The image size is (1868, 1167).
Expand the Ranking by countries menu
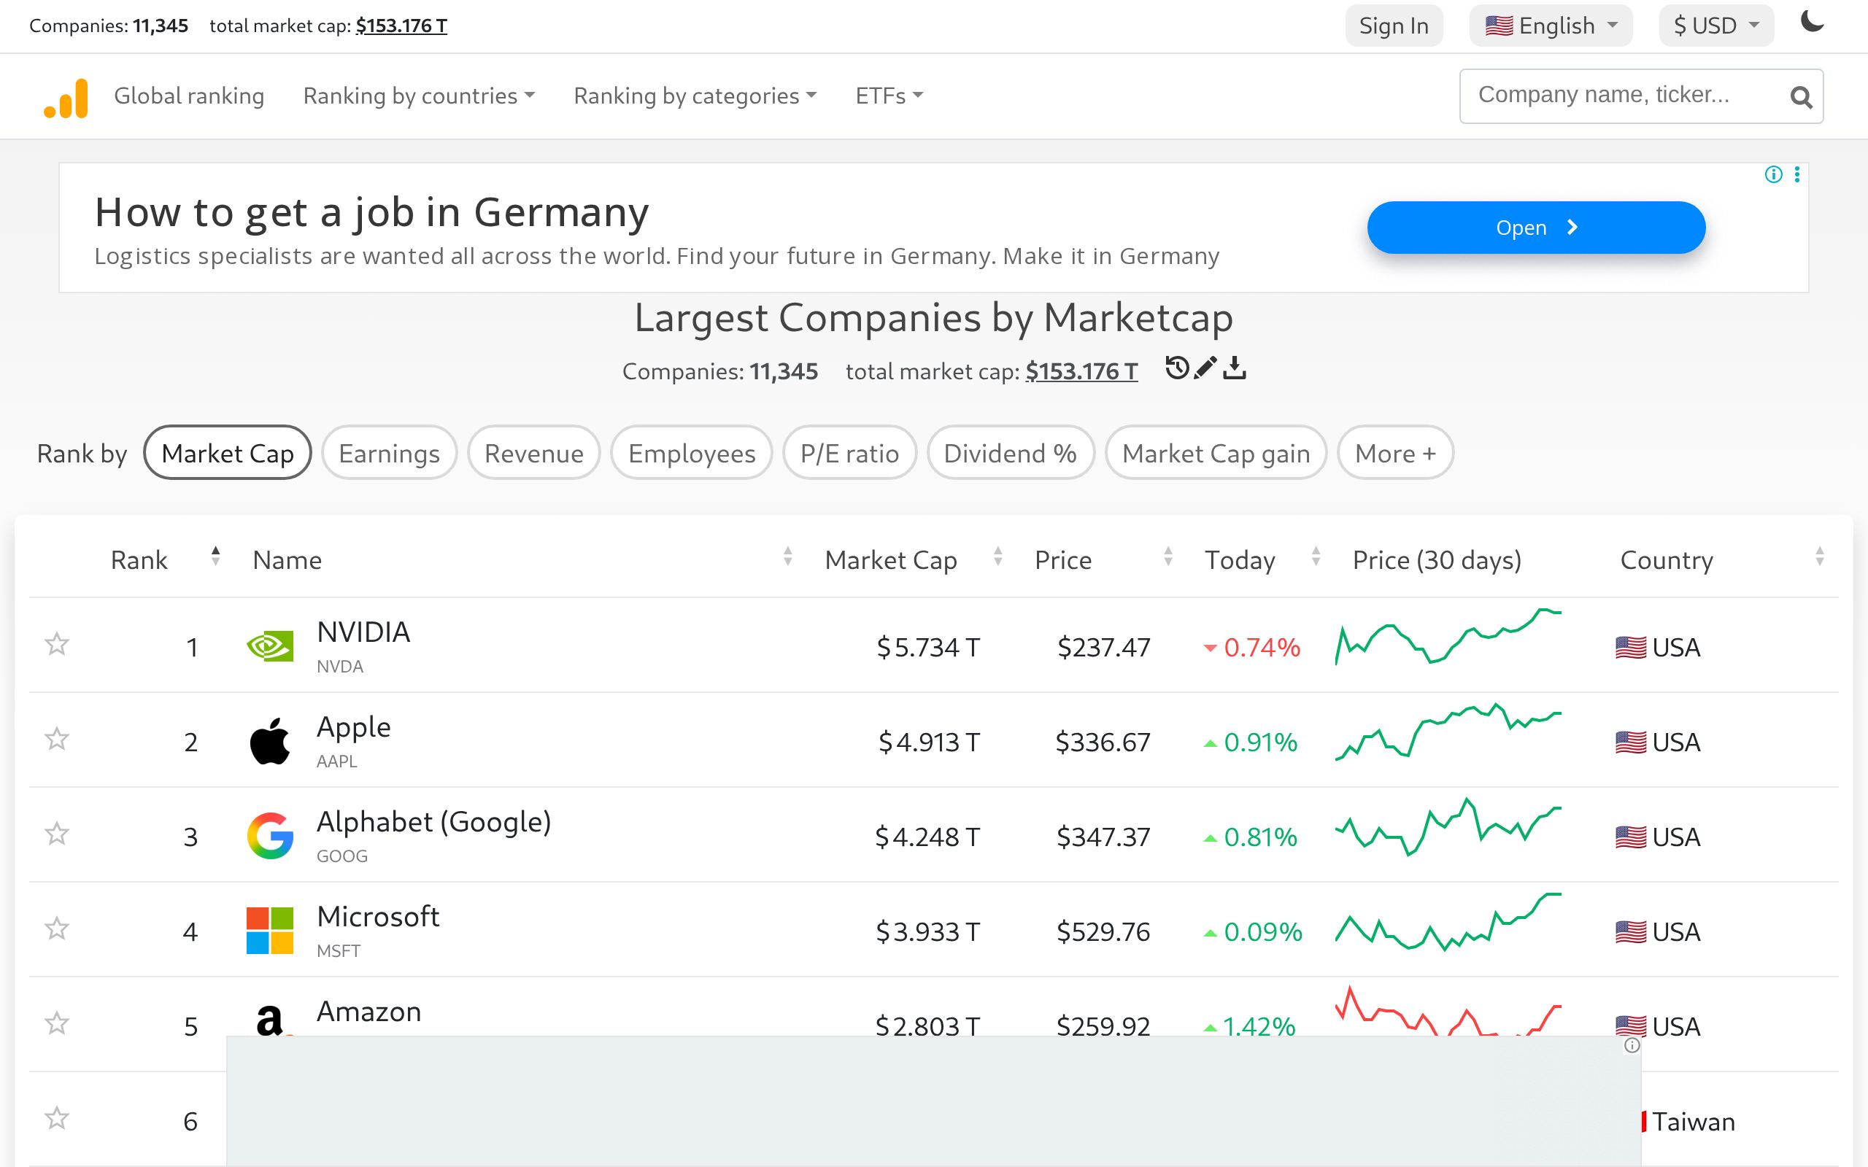click(x=418, y=96)
